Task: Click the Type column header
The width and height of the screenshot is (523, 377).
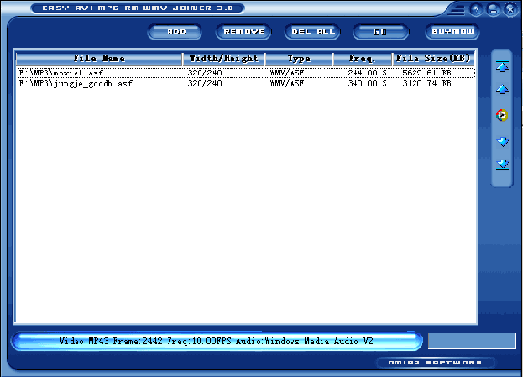Action: click(299, 59)
